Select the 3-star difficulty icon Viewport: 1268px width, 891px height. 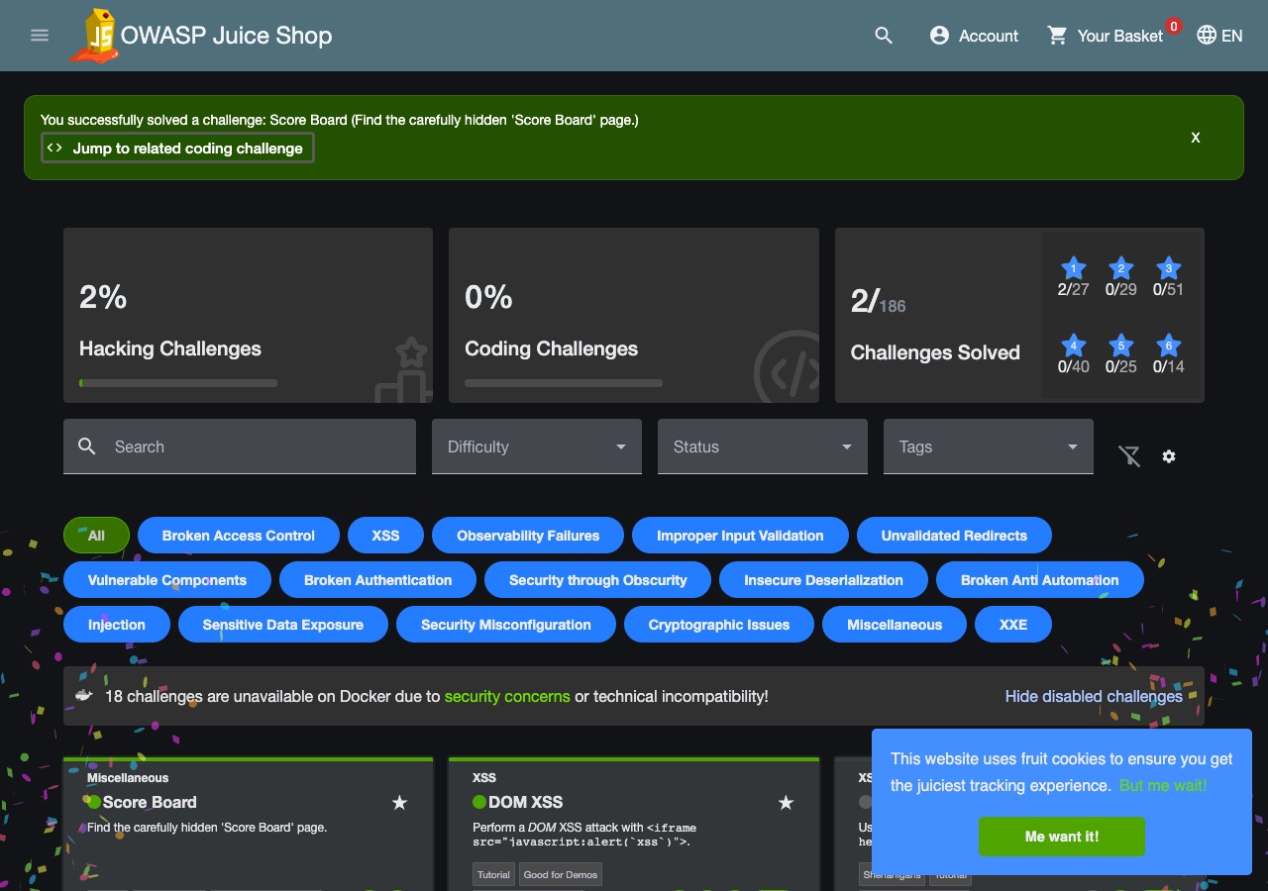[1169, 268]
